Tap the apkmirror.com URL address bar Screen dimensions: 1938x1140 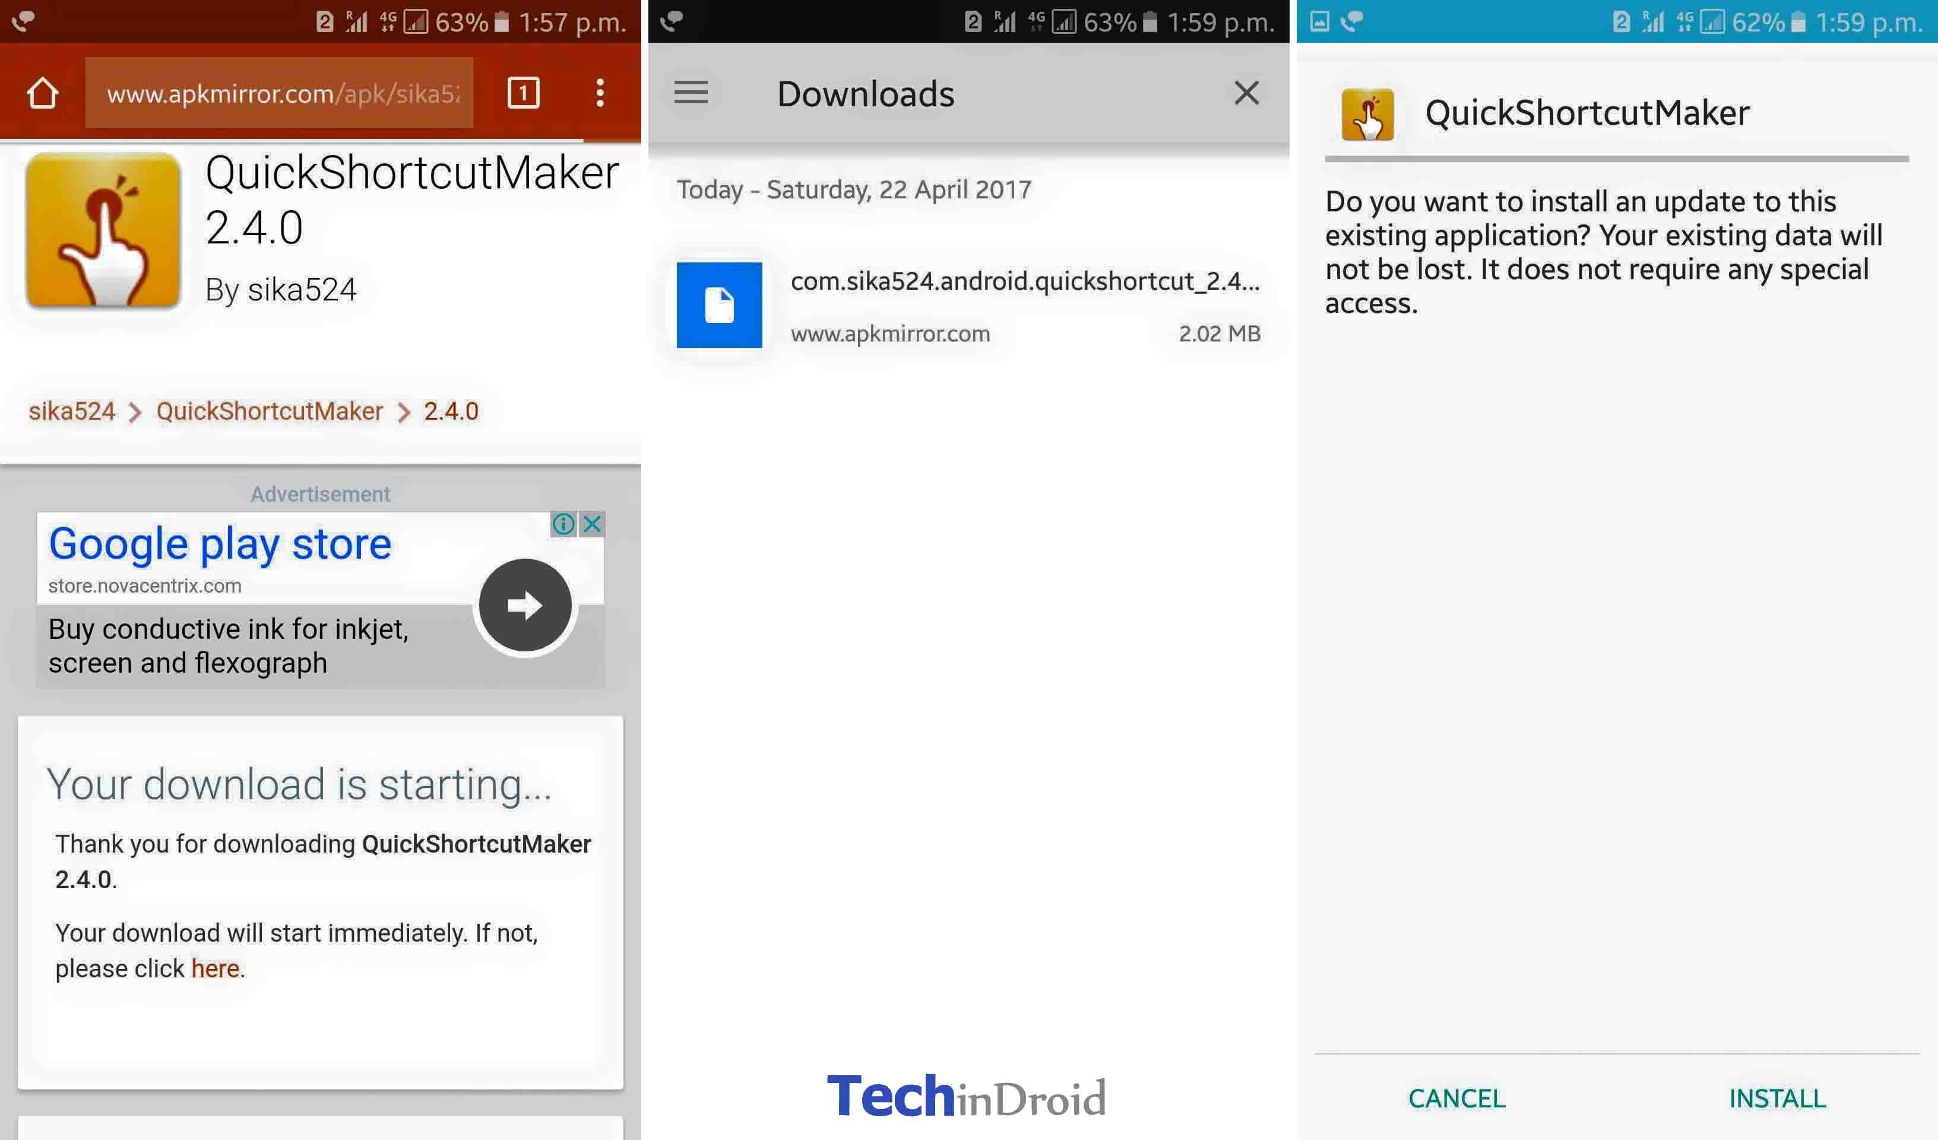click(279, 93)
